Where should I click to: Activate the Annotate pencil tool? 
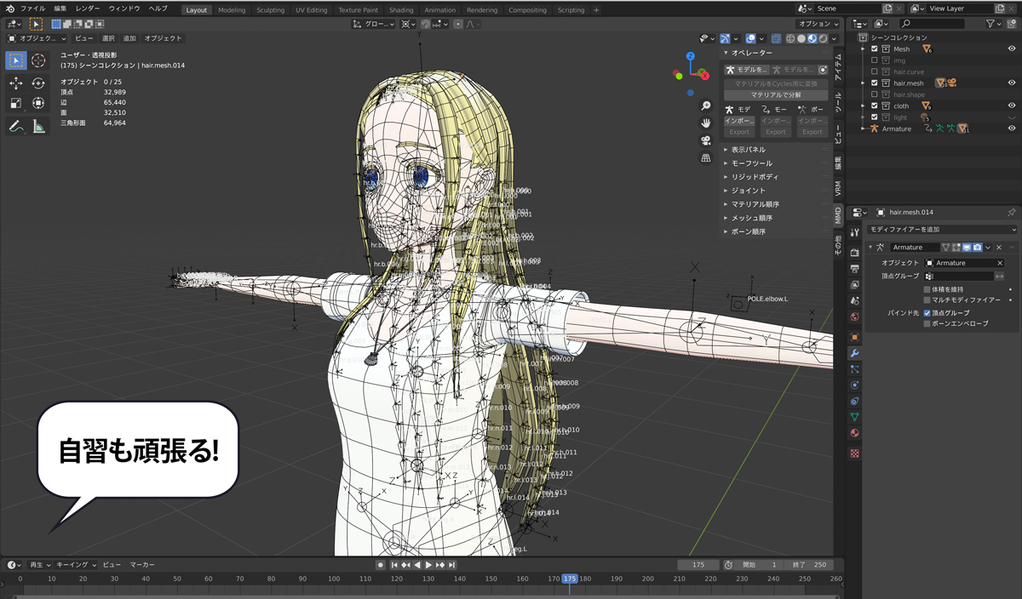click(x=16, y=126)
